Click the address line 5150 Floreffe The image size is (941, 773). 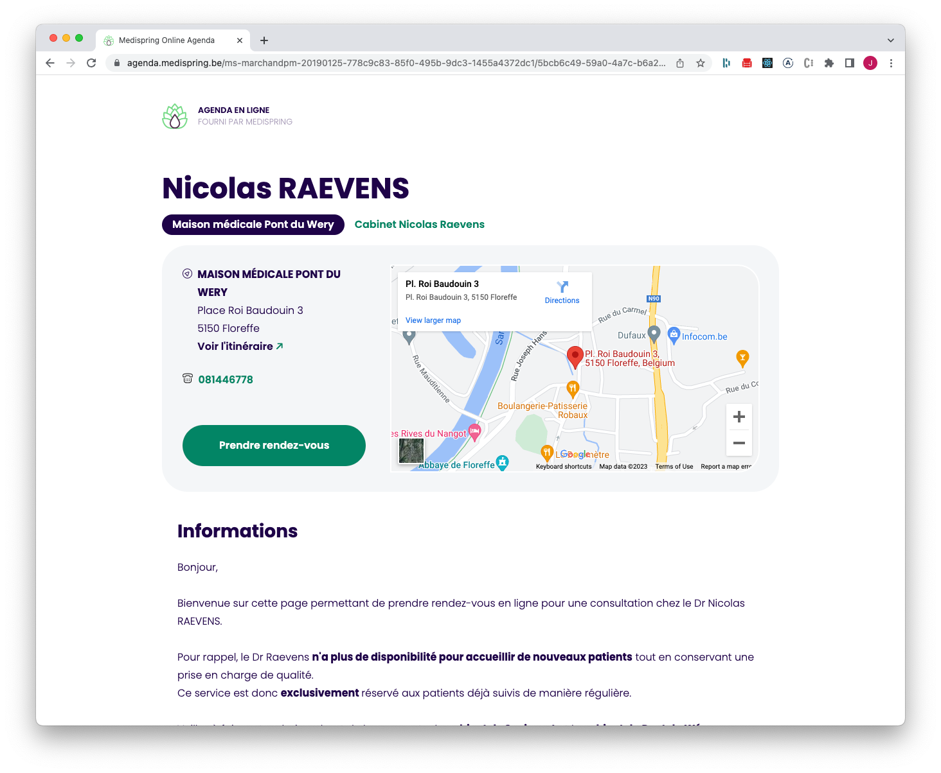click(228, 328)
